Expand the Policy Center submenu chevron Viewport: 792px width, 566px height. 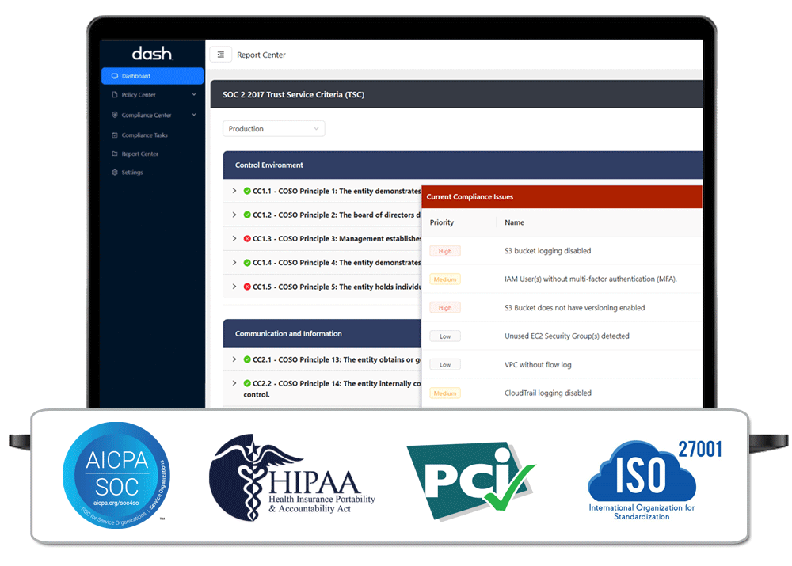coord(193,95)
